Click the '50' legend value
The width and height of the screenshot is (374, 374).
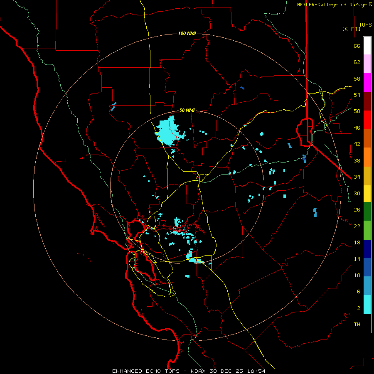click(x=357, y=111)
